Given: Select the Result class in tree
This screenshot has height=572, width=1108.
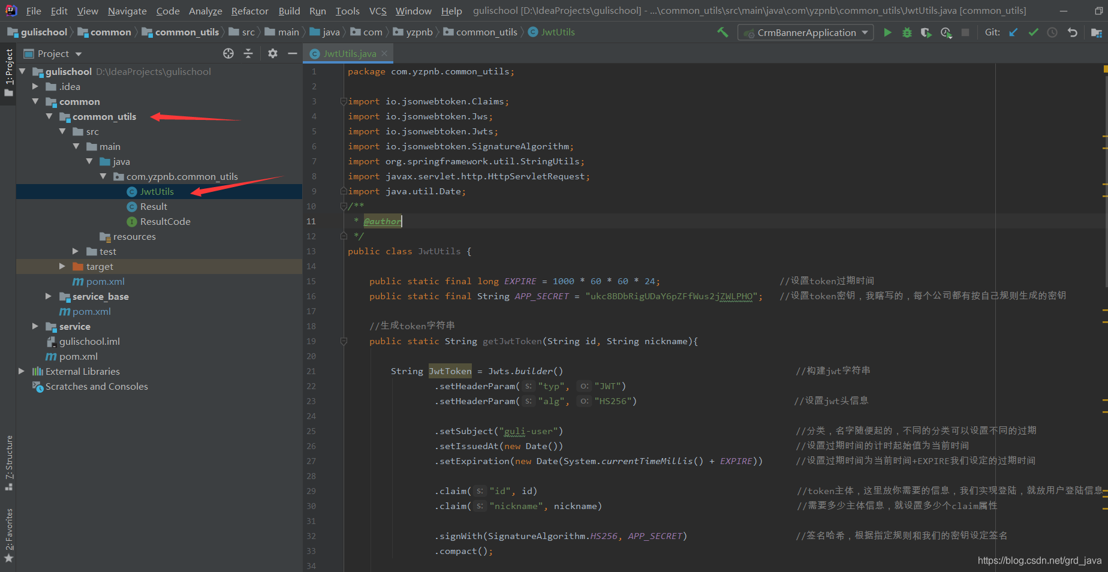Looking at the screenshot, I should coord(153,206).
